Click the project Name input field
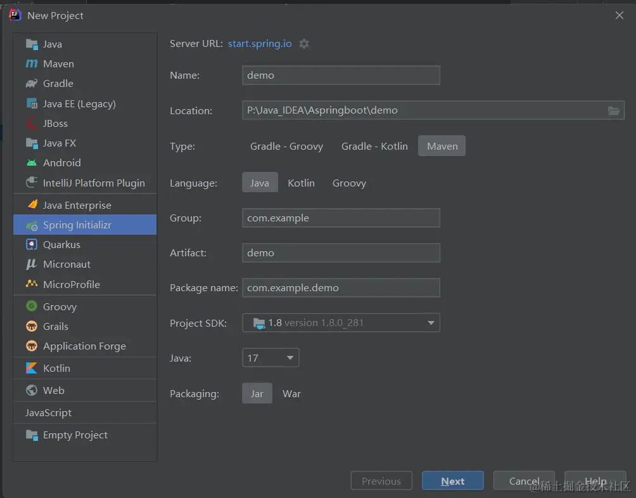The width and height of the screenshot is (636, 498). [341, 75]
